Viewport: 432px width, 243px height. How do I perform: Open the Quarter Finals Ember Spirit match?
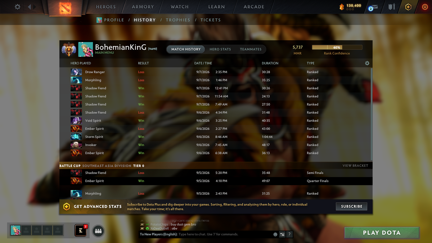click(x=216, y=181)
